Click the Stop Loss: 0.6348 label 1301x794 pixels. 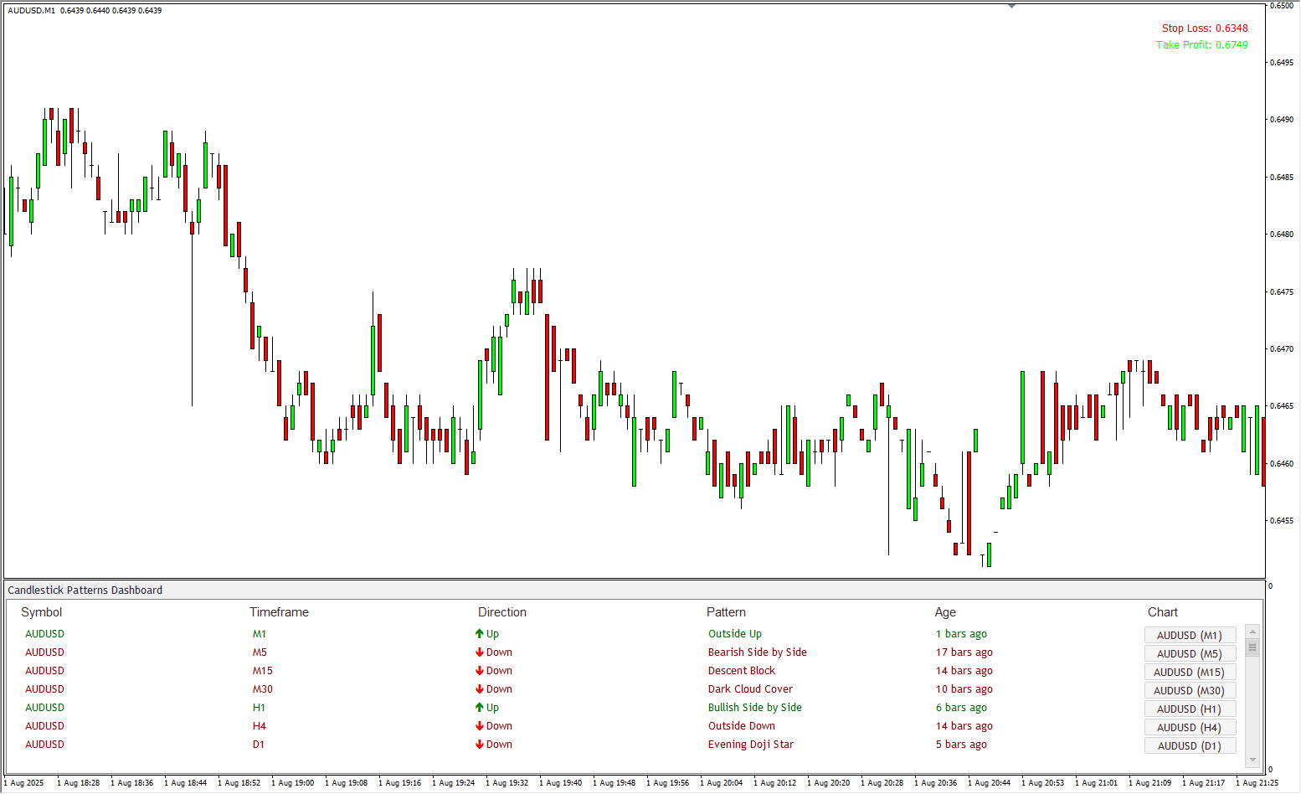(x=1205, y=28)
